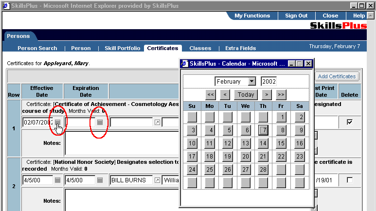This screenshot has height=211, width=376.
Task: Click the Notes text area for row 2
Action: [x=122, y=200]
